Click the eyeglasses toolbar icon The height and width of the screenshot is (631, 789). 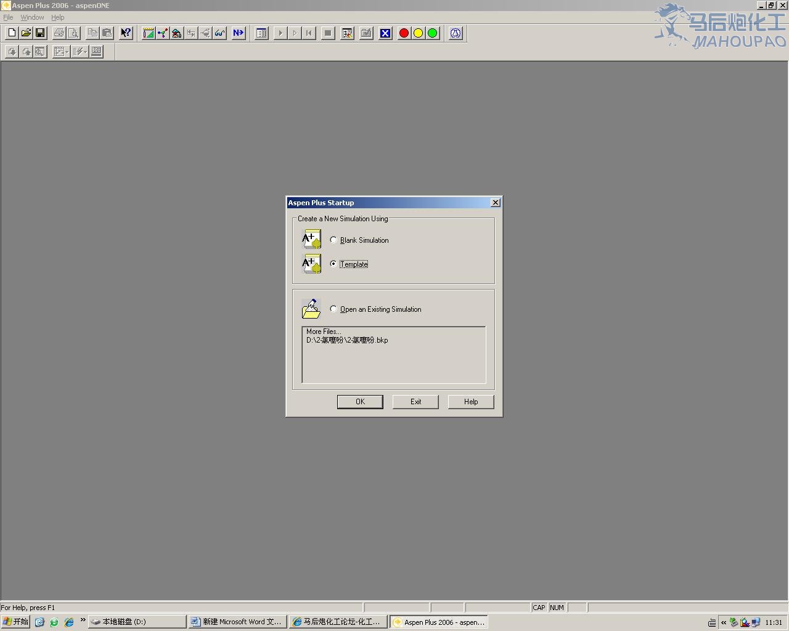point(219,33)
